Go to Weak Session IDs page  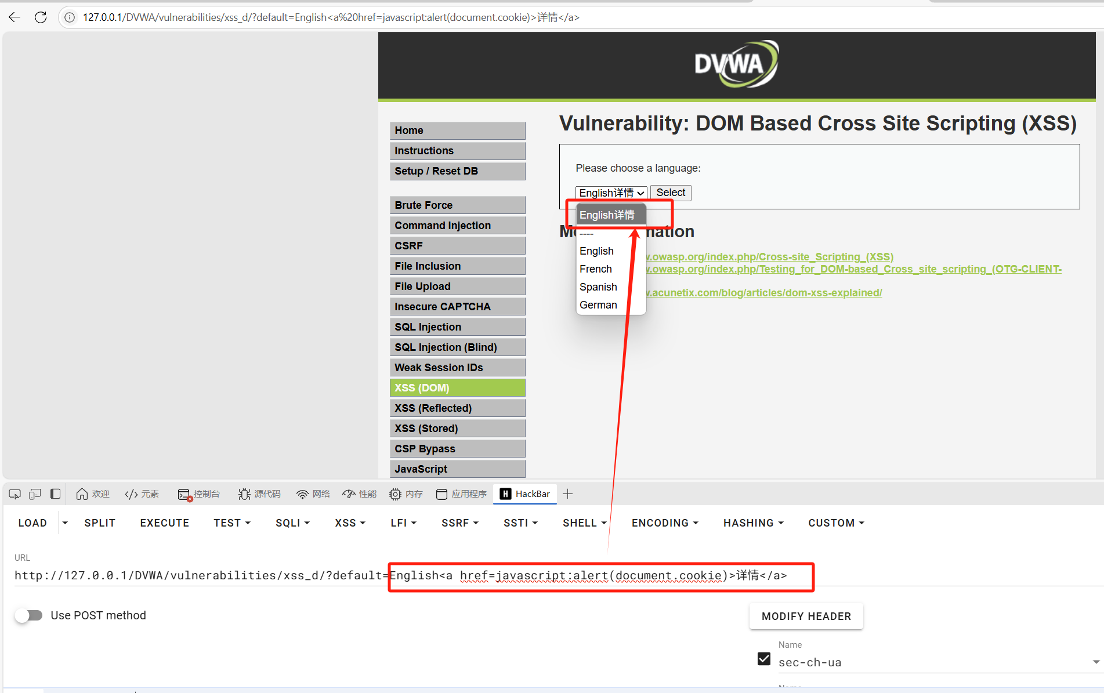458,368
